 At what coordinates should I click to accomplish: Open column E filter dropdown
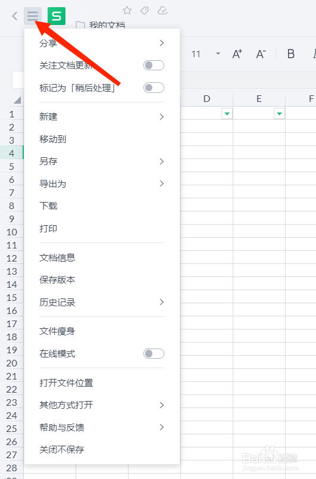point(279,114)
